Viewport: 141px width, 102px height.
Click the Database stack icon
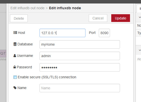[15, 44]
